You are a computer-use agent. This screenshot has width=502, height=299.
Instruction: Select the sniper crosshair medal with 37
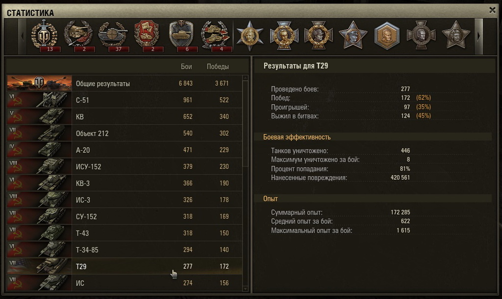pyautogui.click(x=113, y=36)
